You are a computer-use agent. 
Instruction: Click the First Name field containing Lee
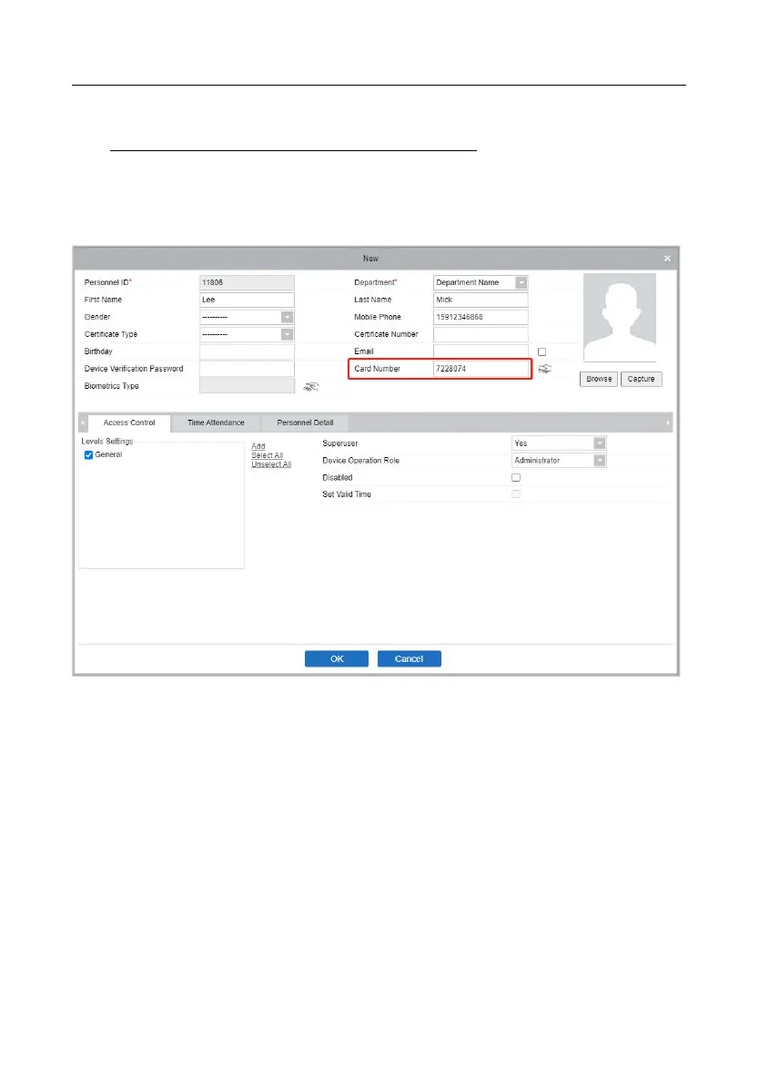pyautogui.click(x=247, y=300)
